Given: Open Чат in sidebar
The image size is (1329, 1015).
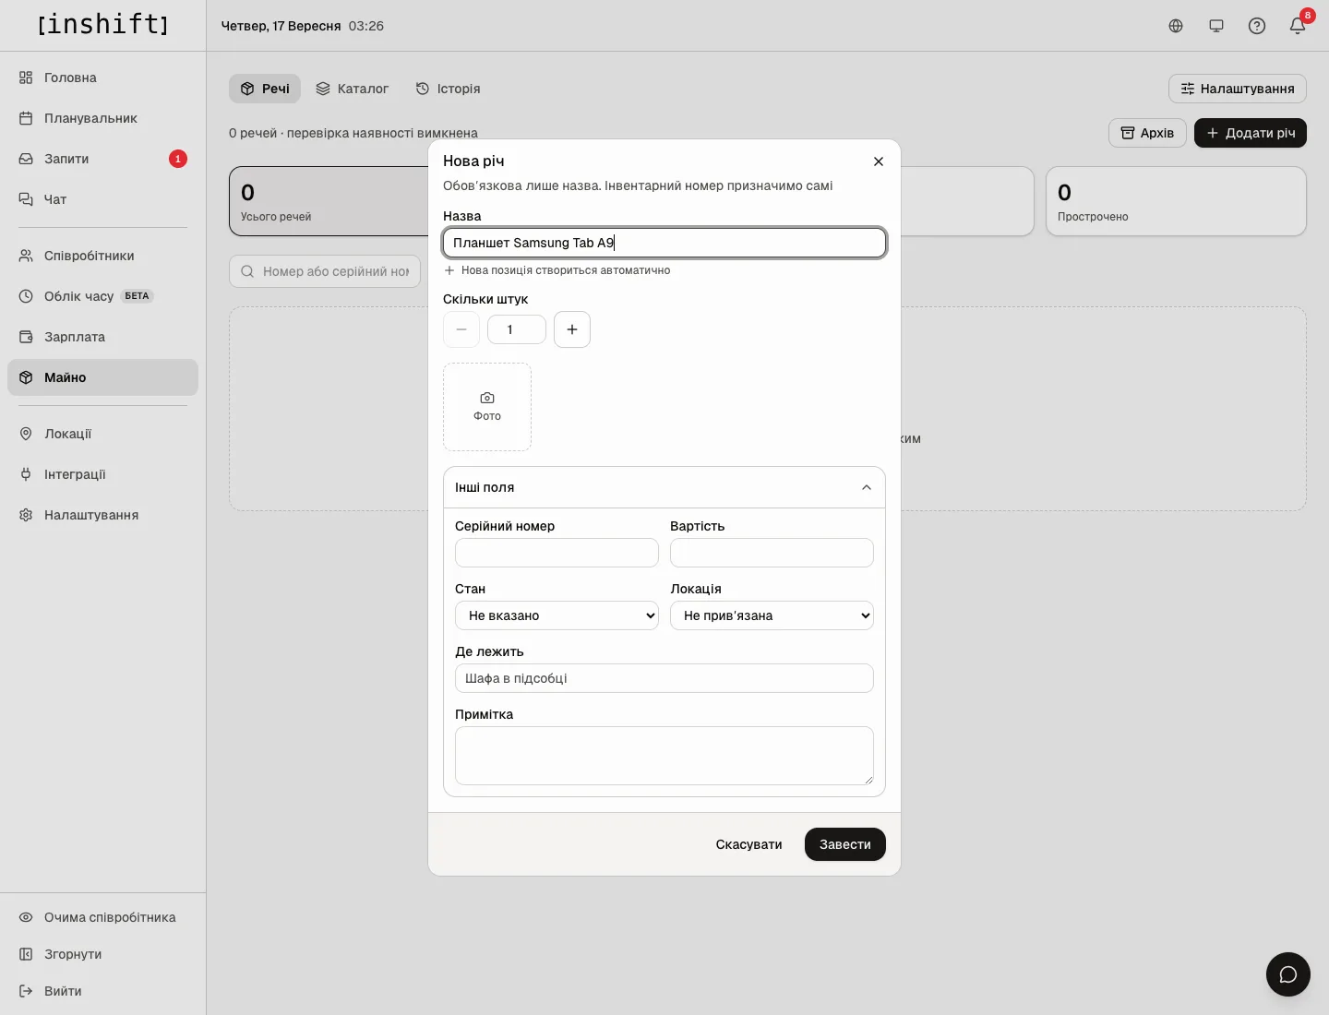Looking at the screenshot, I should tap(102, 199).
